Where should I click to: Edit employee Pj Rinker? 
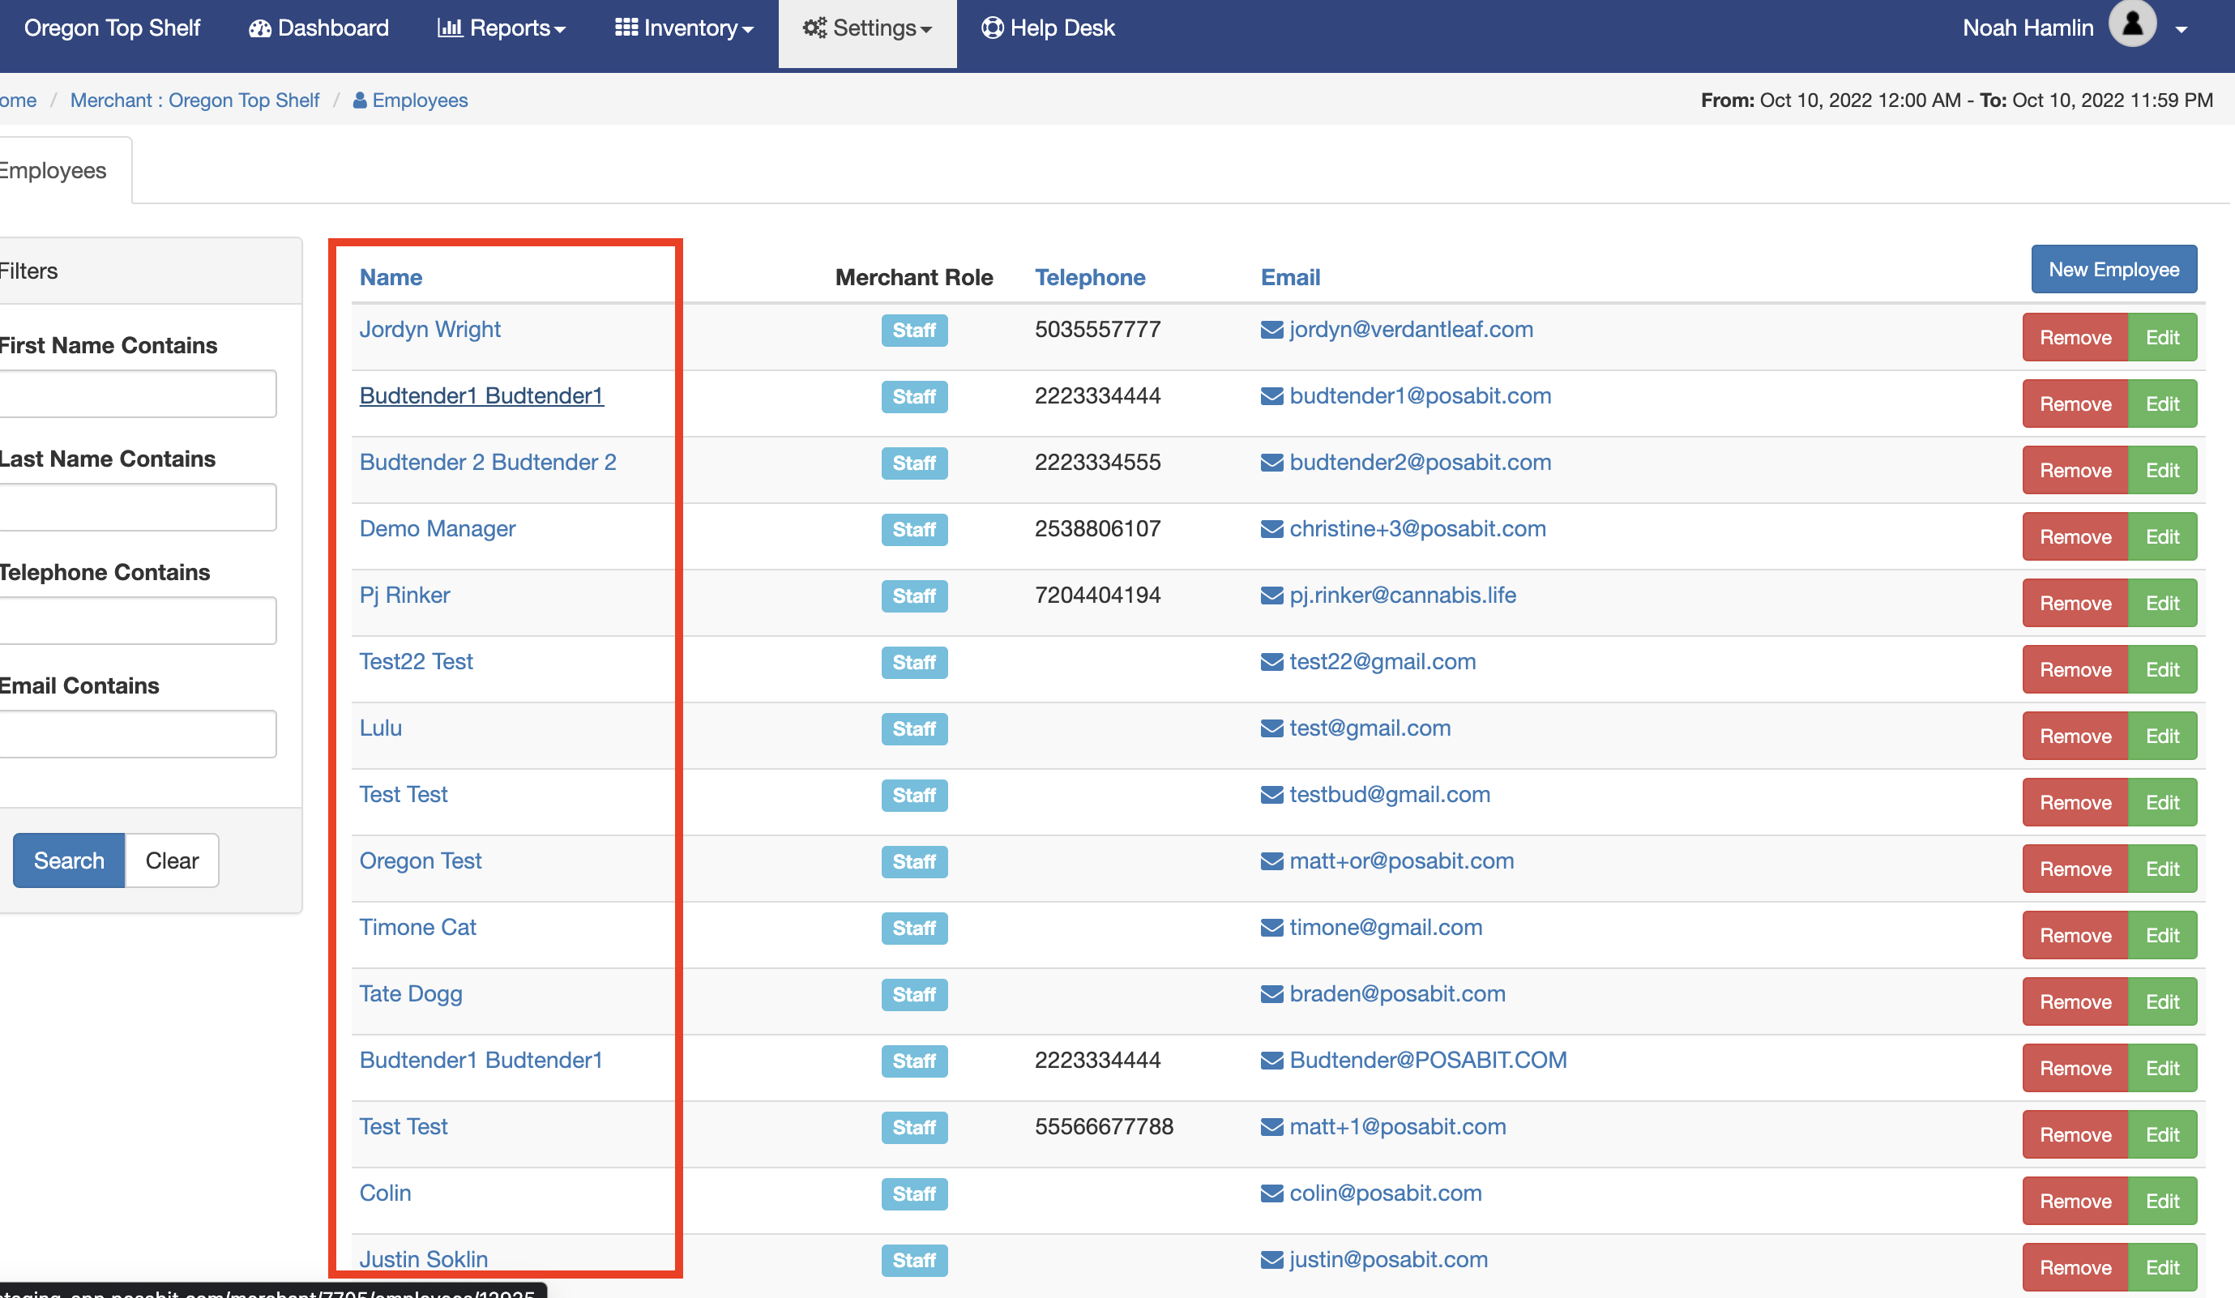(x=2161, y=603)
